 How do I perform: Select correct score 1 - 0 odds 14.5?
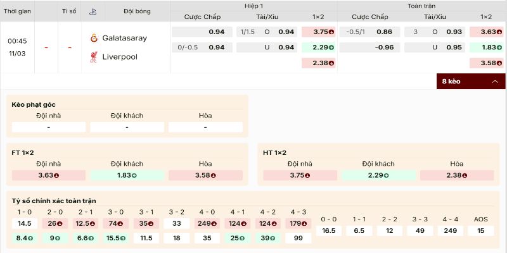[x=25, y=223]
